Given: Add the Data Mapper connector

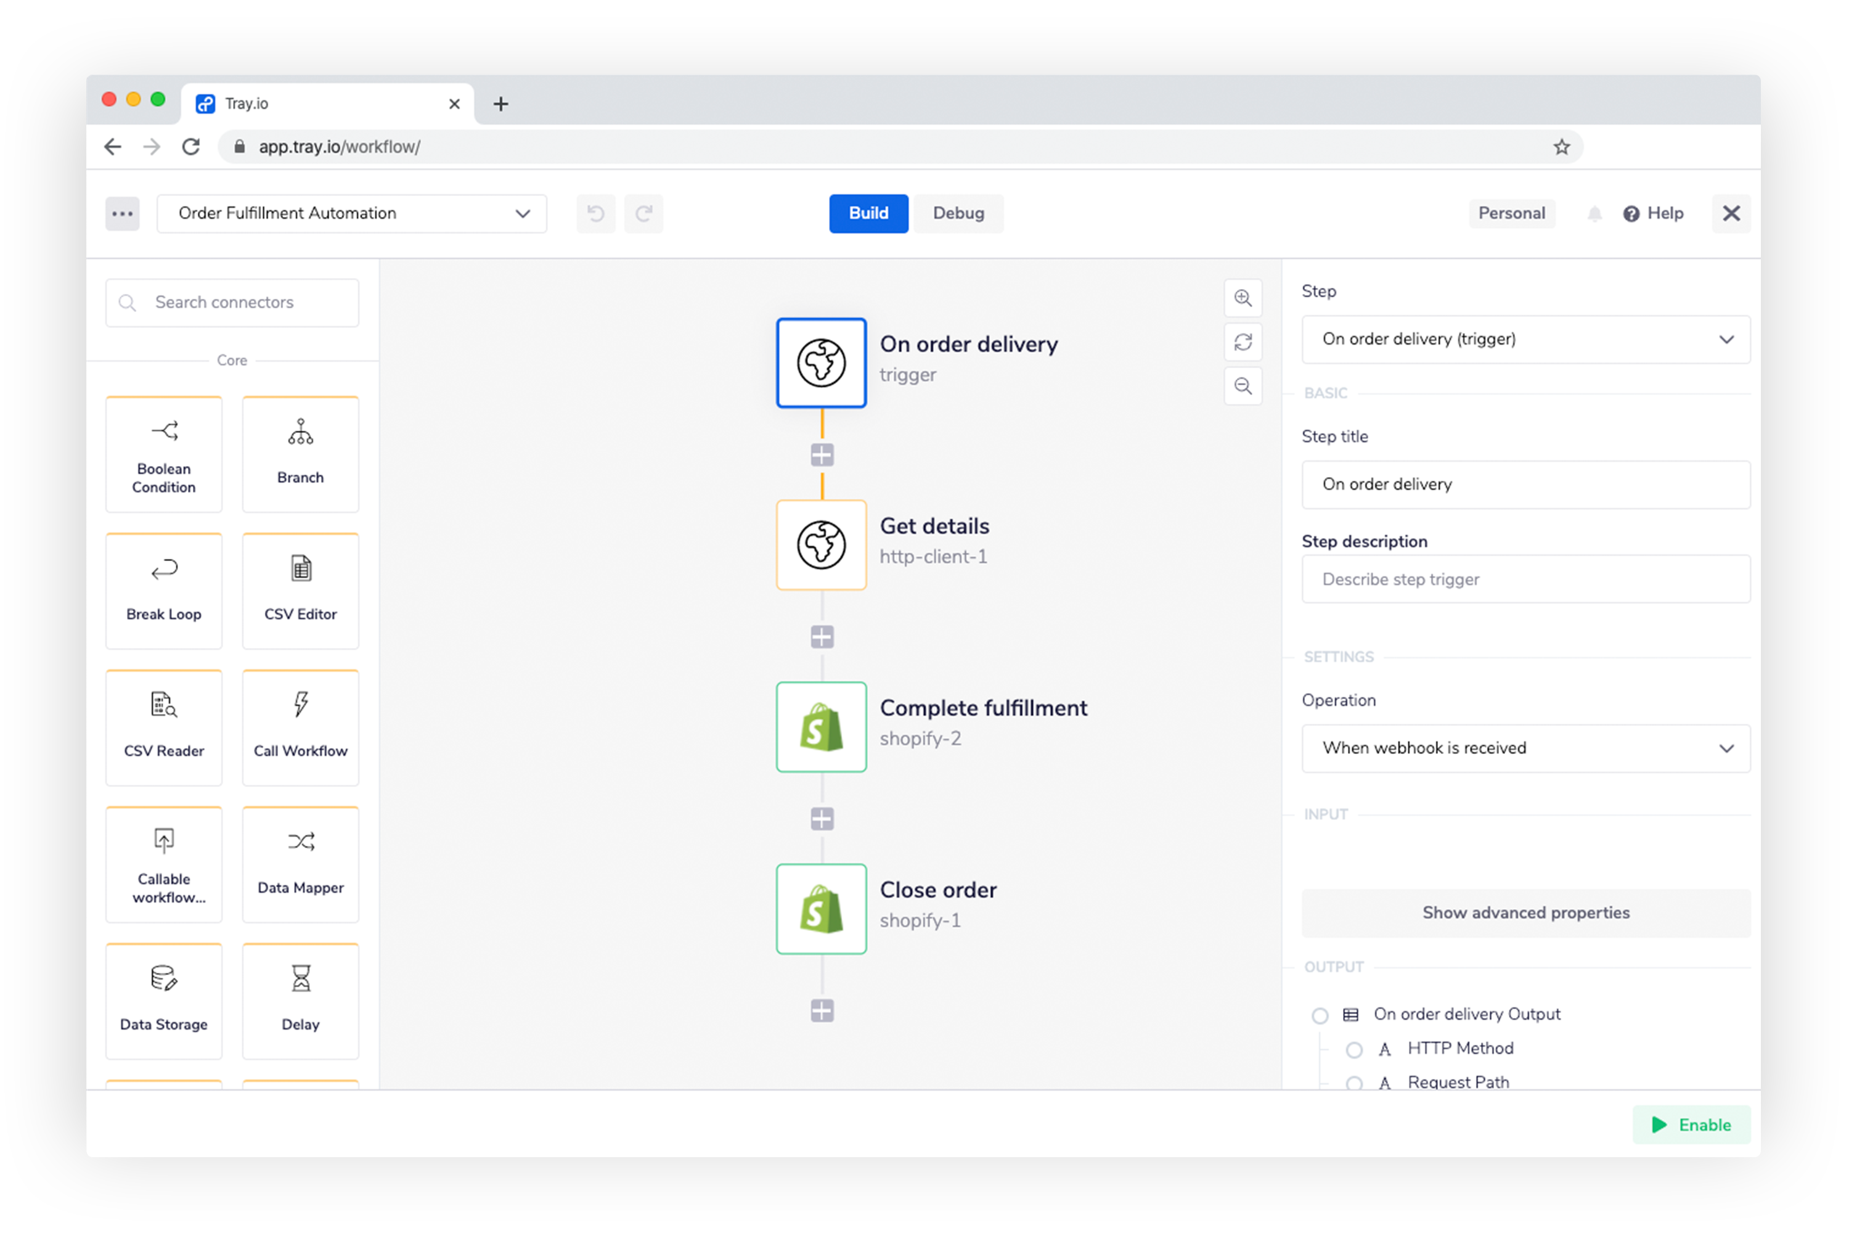Looking at the screenshot, I should (x=300, y=864).
